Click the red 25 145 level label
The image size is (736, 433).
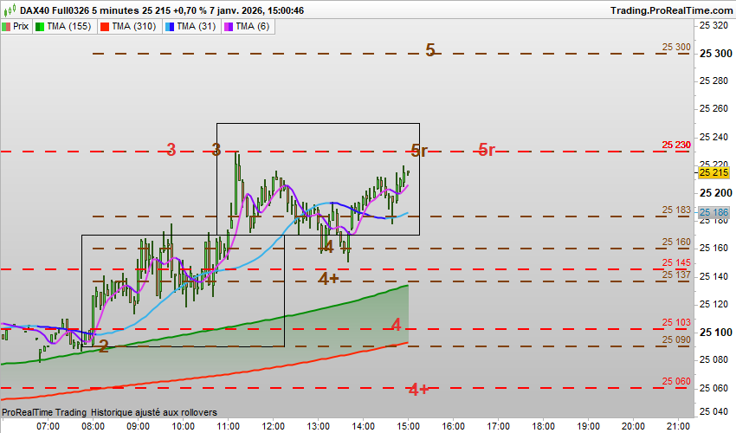click(676, 262)
